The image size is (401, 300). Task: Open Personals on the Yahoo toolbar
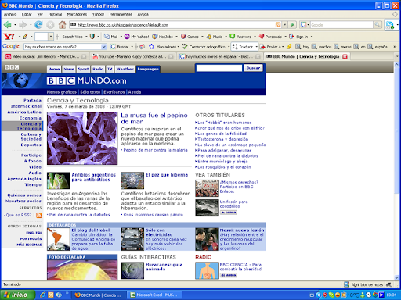coord(270,37)
